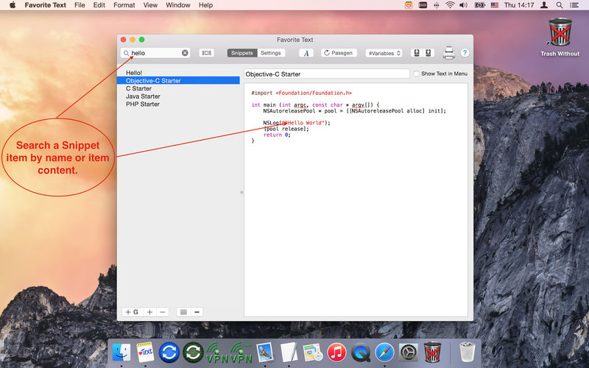The width and height of the screenshot is (589, 368).
Task: Open the Apple menu
Action: pos(13,5)
